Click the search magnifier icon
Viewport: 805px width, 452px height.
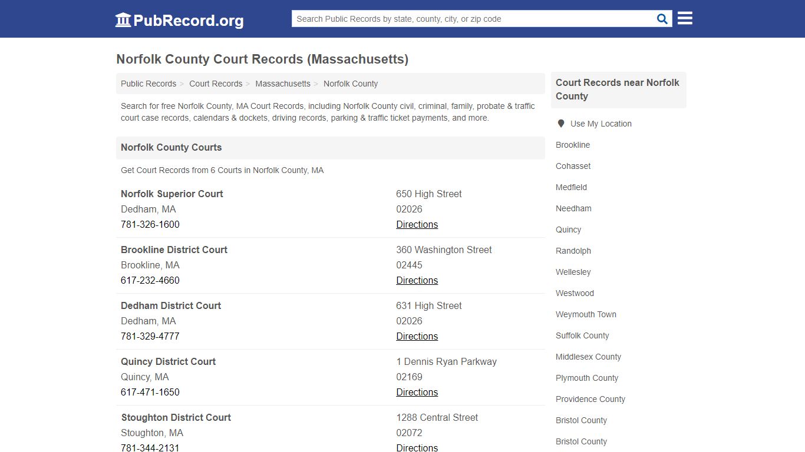pos(662,19)
